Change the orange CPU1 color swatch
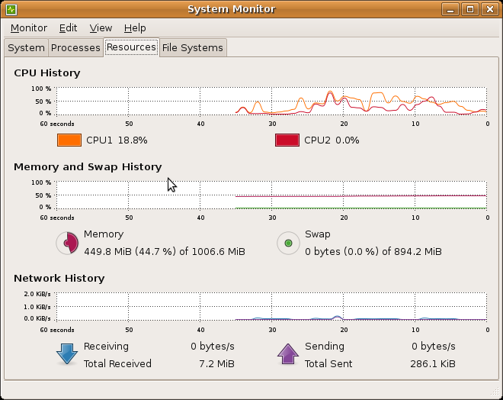The width and height of the screenshot is (503, 400). point(69,140)
